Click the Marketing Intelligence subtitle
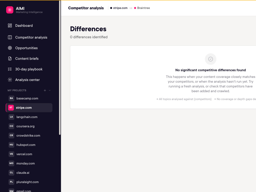The height and width of the screenshot is (192, 256). 29,12
